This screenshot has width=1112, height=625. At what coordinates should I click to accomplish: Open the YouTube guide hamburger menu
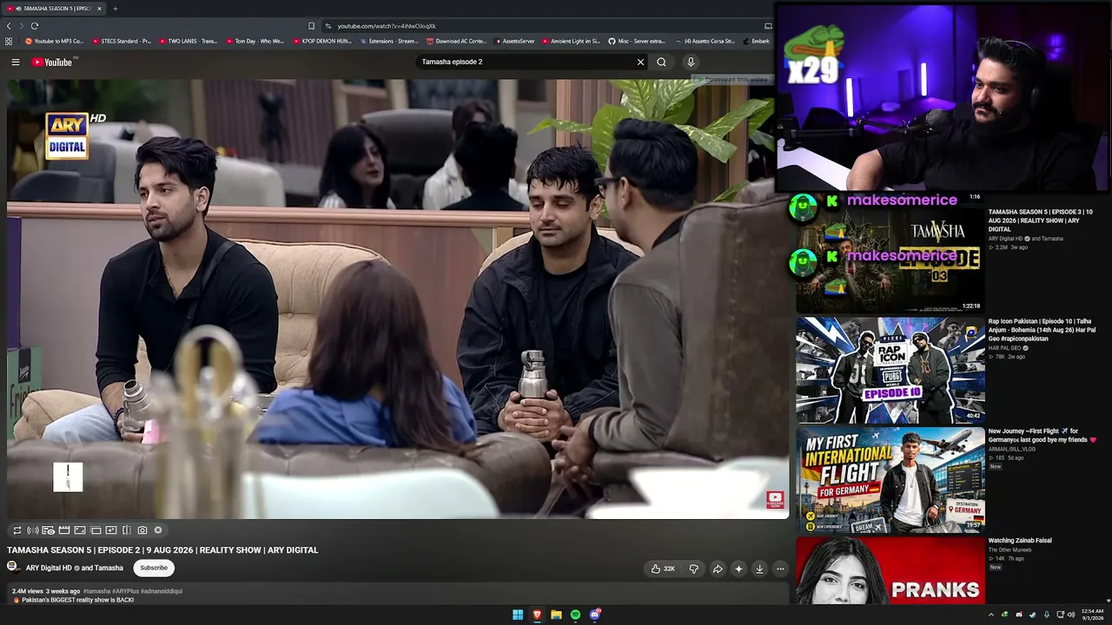tap(16, 62)
